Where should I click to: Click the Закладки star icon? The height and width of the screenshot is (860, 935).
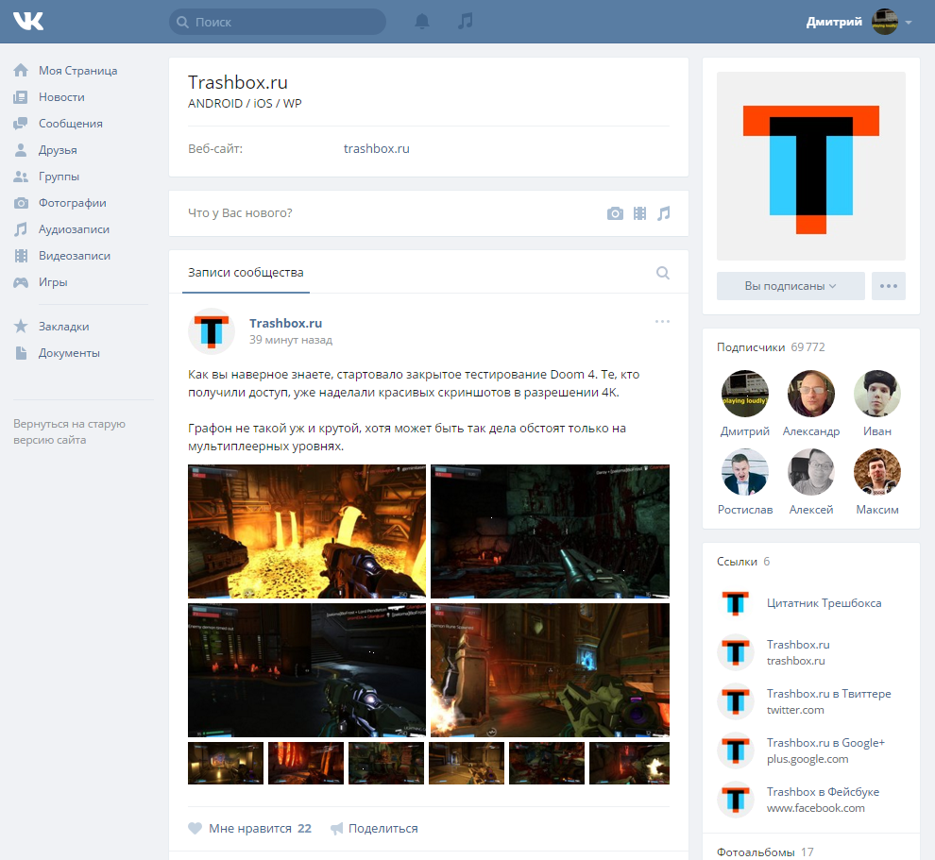(x=21, y=326)
